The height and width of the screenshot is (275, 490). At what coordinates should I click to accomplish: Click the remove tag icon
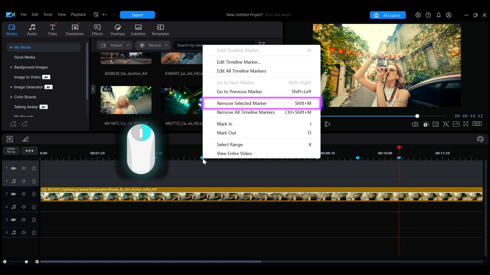click(24, 124)
